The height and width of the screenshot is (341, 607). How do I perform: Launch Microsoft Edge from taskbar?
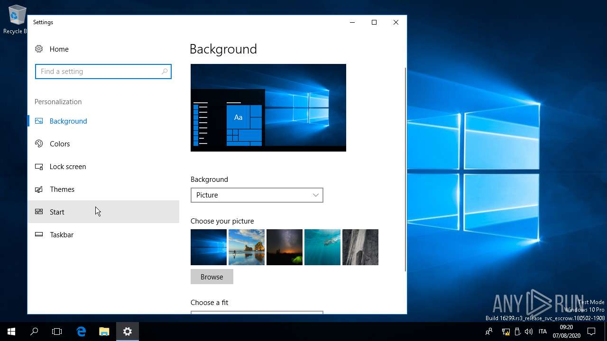click(81, 332)
